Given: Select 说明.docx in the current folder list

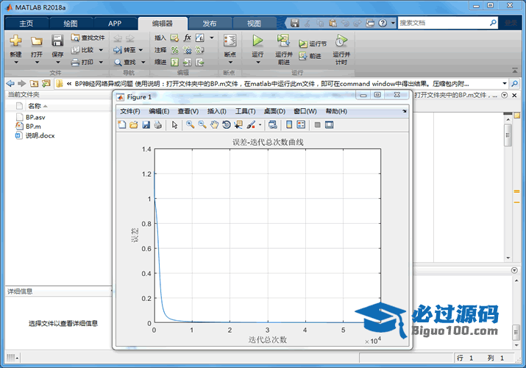Looking at the screenshot, I should tap(40, 135).
